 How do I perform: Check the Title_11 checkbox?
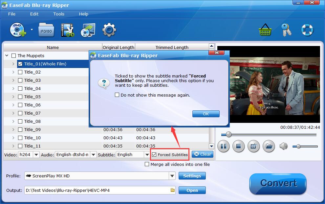point(20,146)
